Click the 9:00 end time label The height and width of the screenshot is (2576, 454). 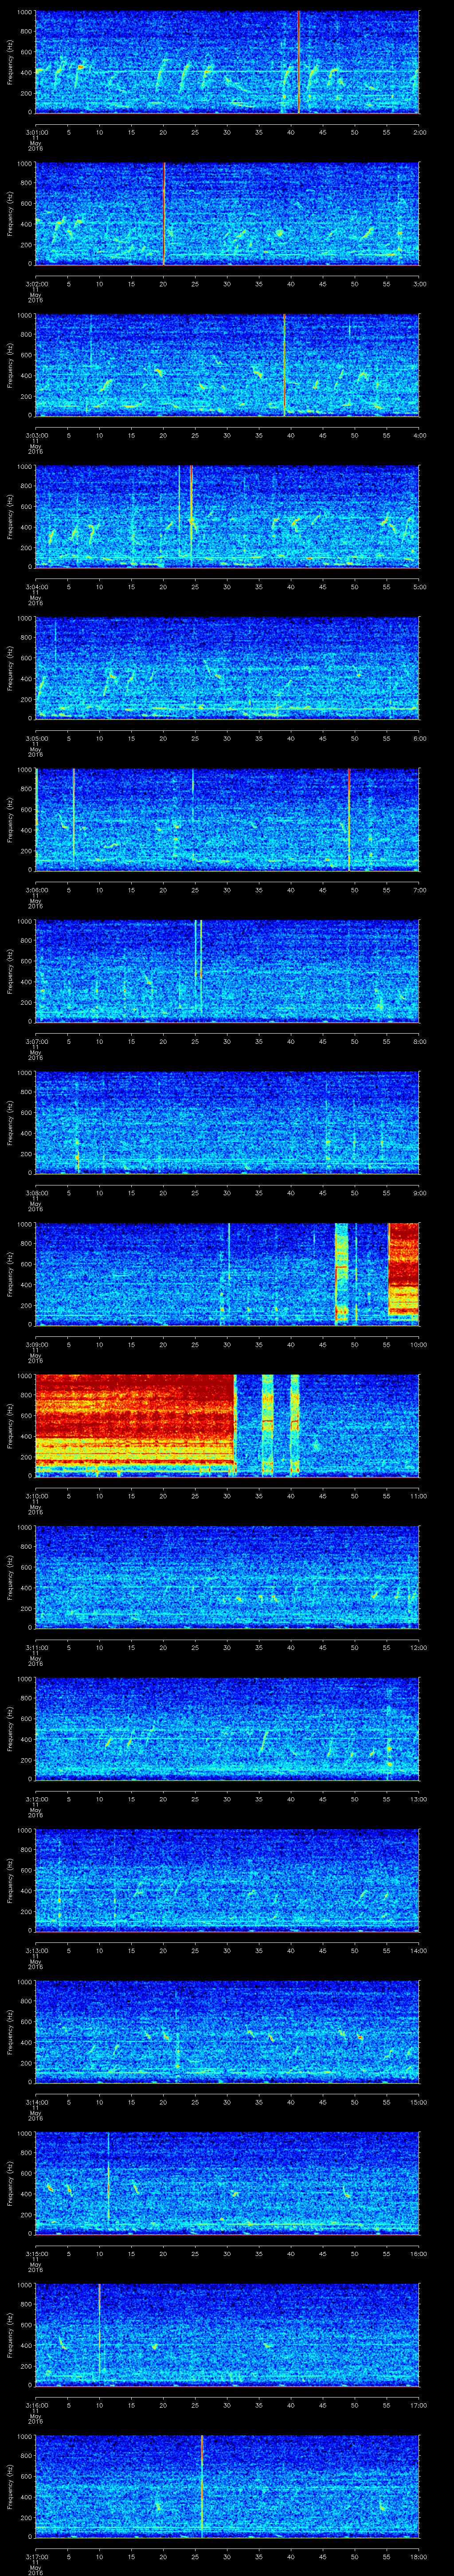(419, 1192)
